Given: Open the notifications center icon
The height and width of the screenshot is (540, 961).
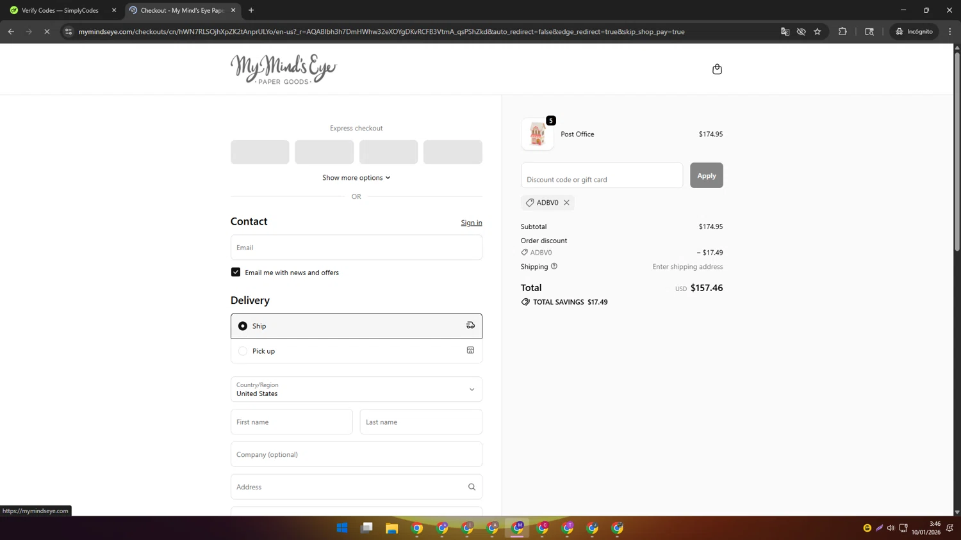Looking at the screenshot, I should (950, 528).
